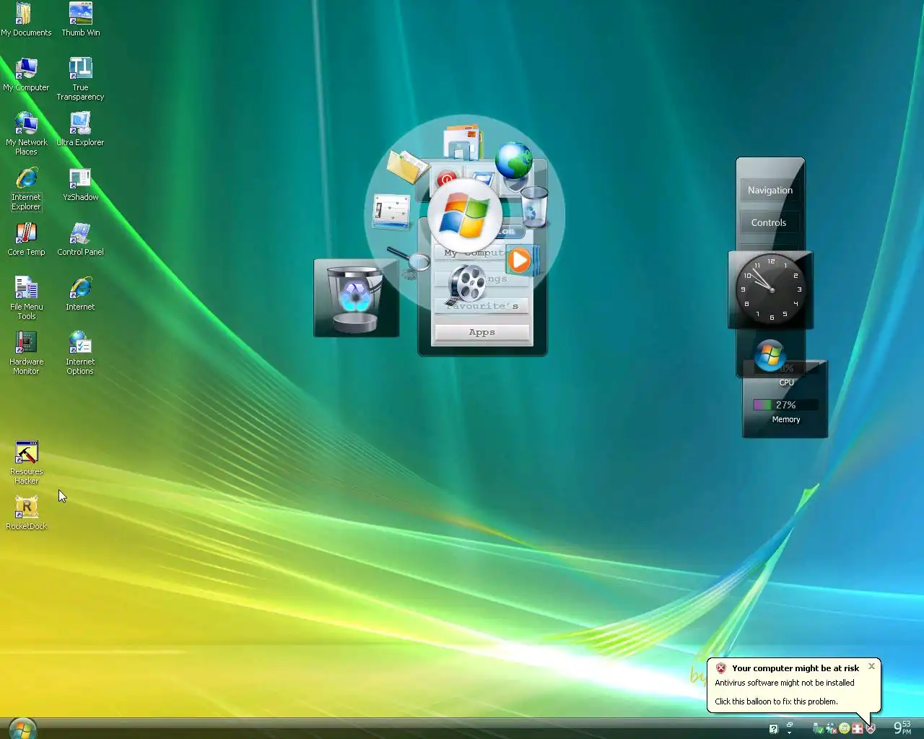Screen dimensions: 924x739
Task: Close the security warning balloon
Action: pos(871,666)
